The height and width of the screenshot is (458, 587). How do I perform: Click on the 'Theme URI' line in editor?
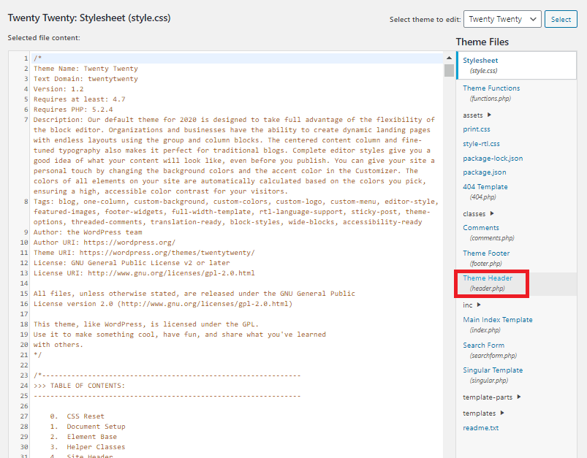pyautogui.click(x=144, y=253)
